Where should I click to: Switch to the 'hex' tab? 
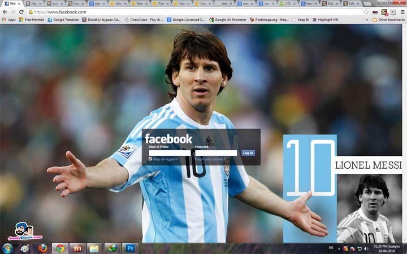309,3
